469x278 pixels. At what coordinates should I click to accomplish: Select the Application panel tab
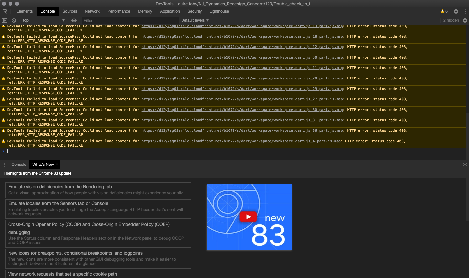click(x=170, y=11)
